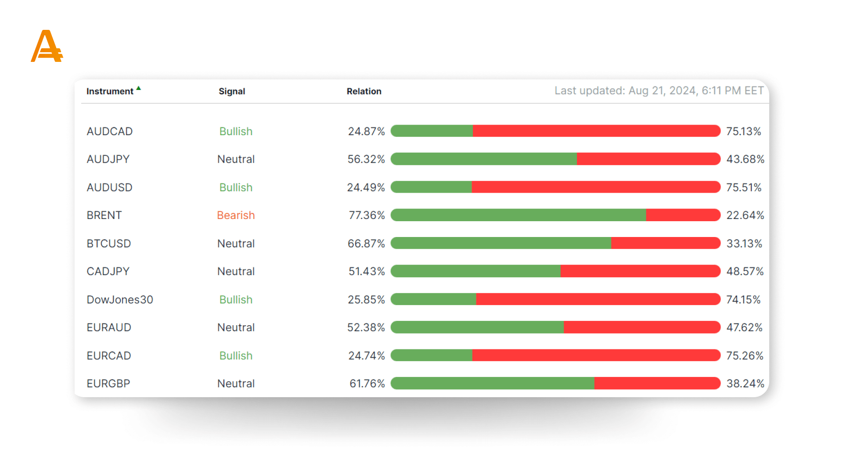The width and height of the screenshot is (843, 474).
Task: Sort by the Signal column header
Action: [x=232, y=91]
